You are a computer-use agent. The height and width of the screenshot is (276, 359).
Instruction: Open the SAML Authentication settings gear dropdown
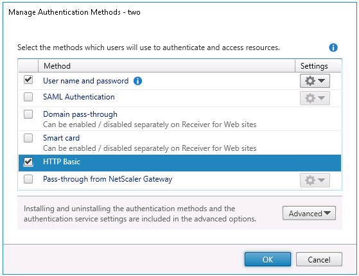click(315, 98)
